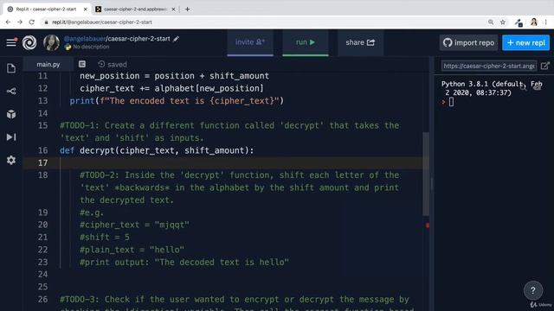Switch to caesar-cipher-2-end browser tab

click(x=135, y=10)
